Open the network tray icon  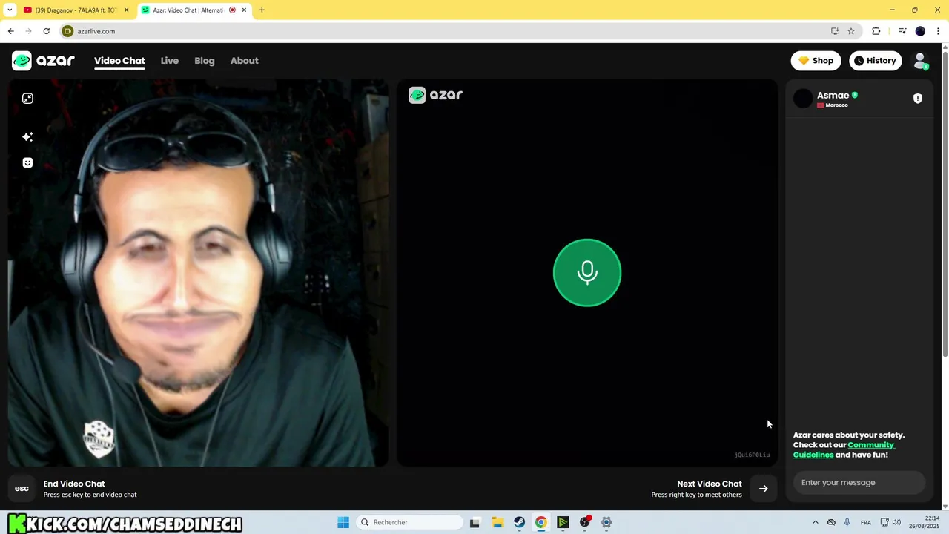pyautogui.click(x=884, y=522)
